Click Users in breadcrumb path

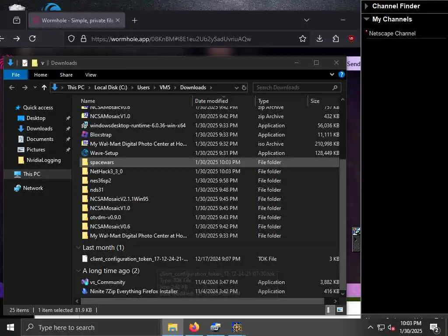click(143, 87)
